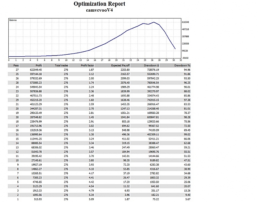This screenshot has height=202, width=258.
Task: Select drawdown percent 34.68
Action: click(187, 173)
